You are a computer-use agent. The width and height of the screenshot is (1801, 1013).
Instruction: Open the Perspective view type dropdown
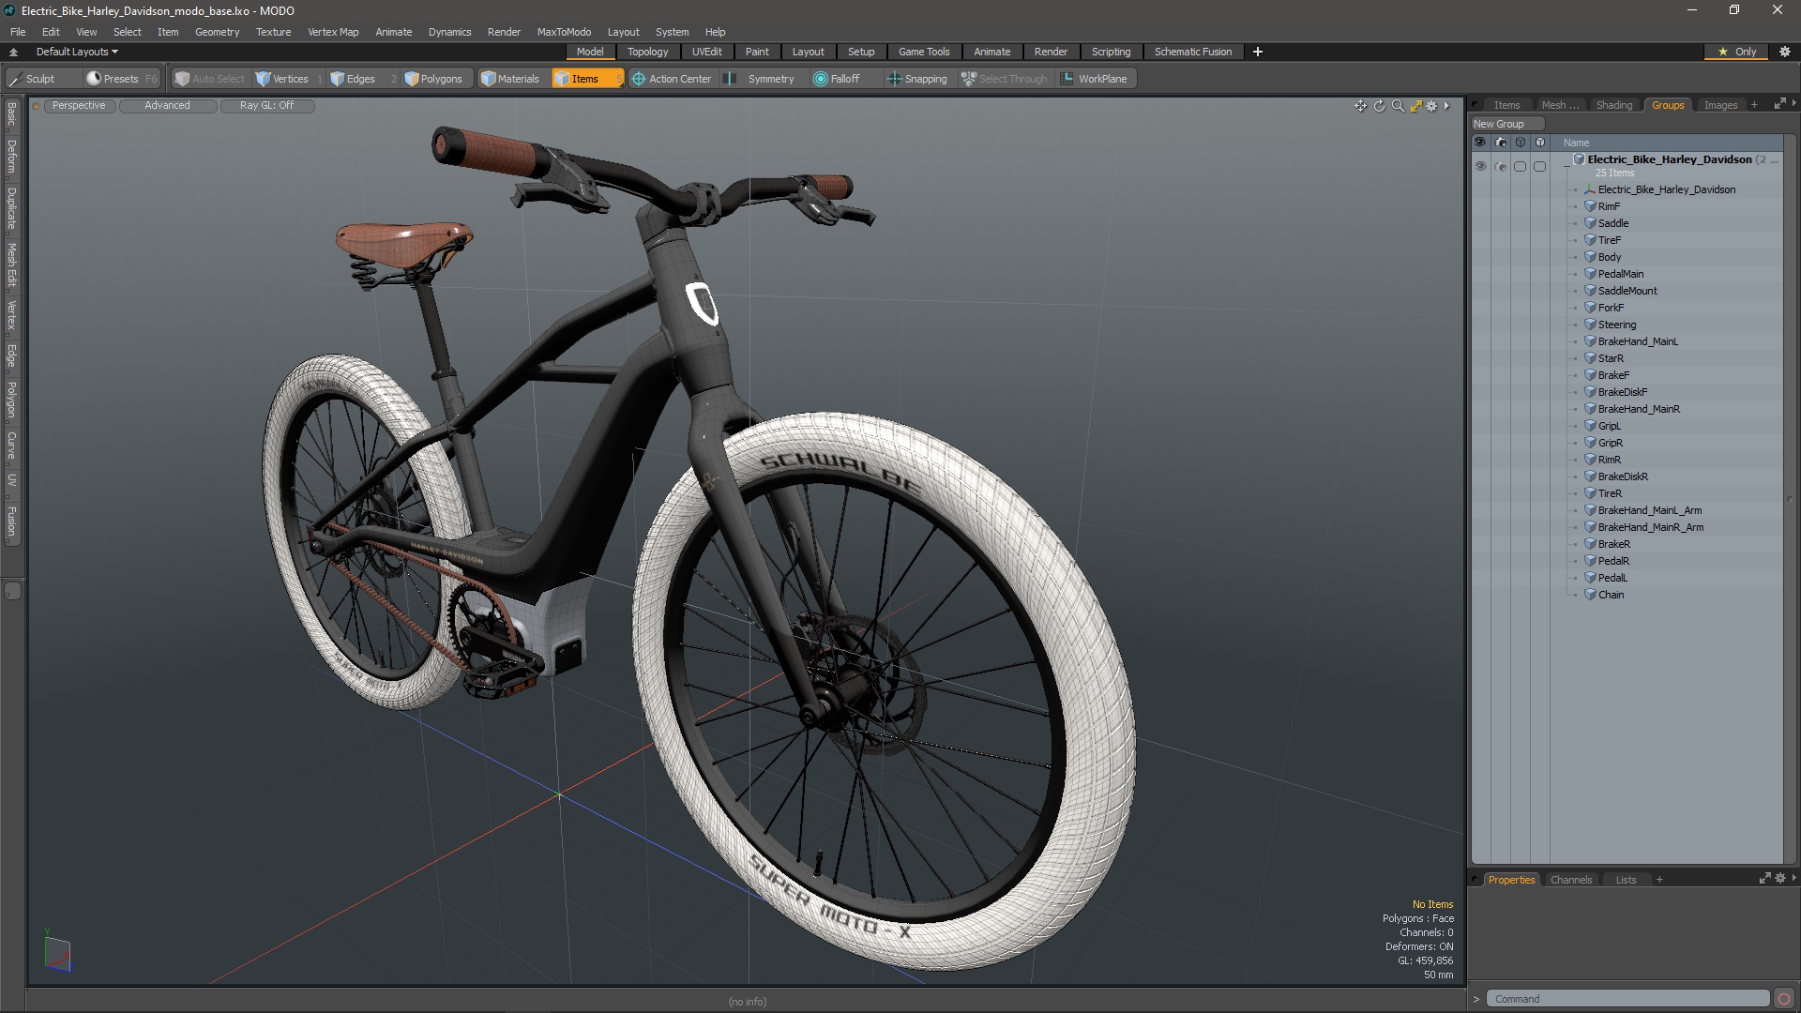point(79,106)
